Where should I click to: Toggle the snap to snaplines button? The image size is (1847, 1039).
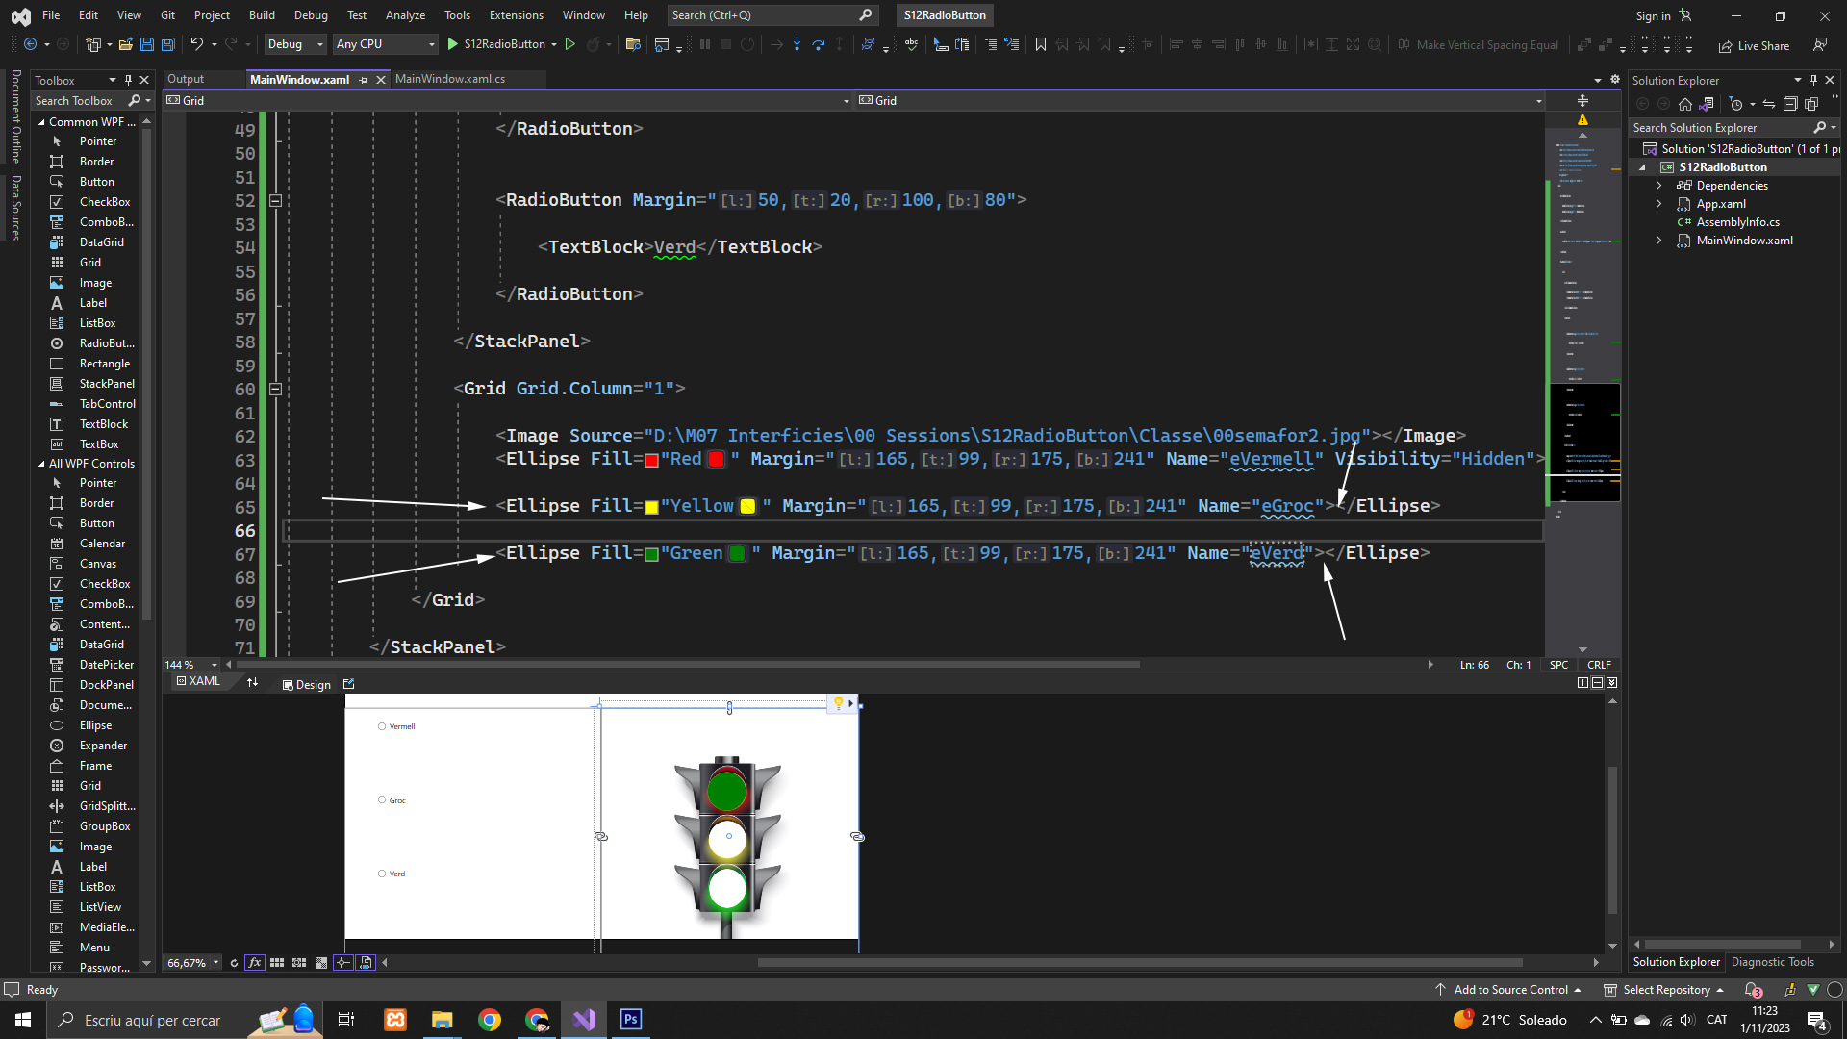point(343,963)
